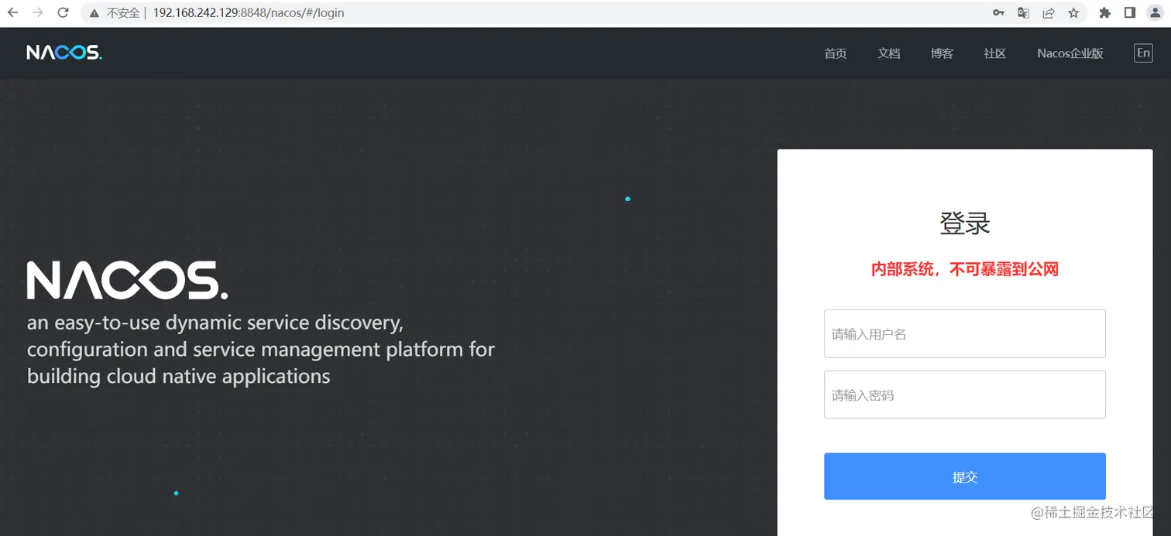This screenshot has height=536, width=1171.
Task: Click the browser forward arrow
Action: pos(37,12)
